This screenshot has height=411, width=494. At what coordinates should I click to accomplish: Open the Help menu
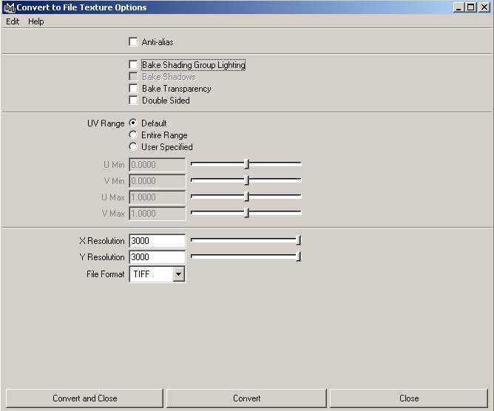tap(36, 21)
